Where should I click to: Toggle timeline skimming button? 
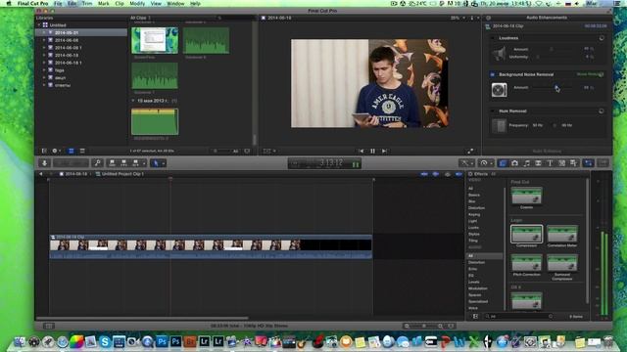(x=424, y=174)
